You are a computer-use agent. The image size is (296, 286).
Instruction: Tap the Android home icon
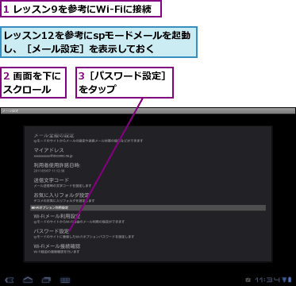[x=28, y=280]
